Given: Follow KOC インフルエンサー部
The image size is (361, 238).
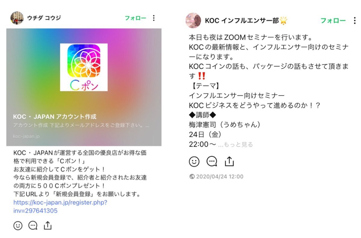Looking at the screenshot, I should (x=333, y=20).
